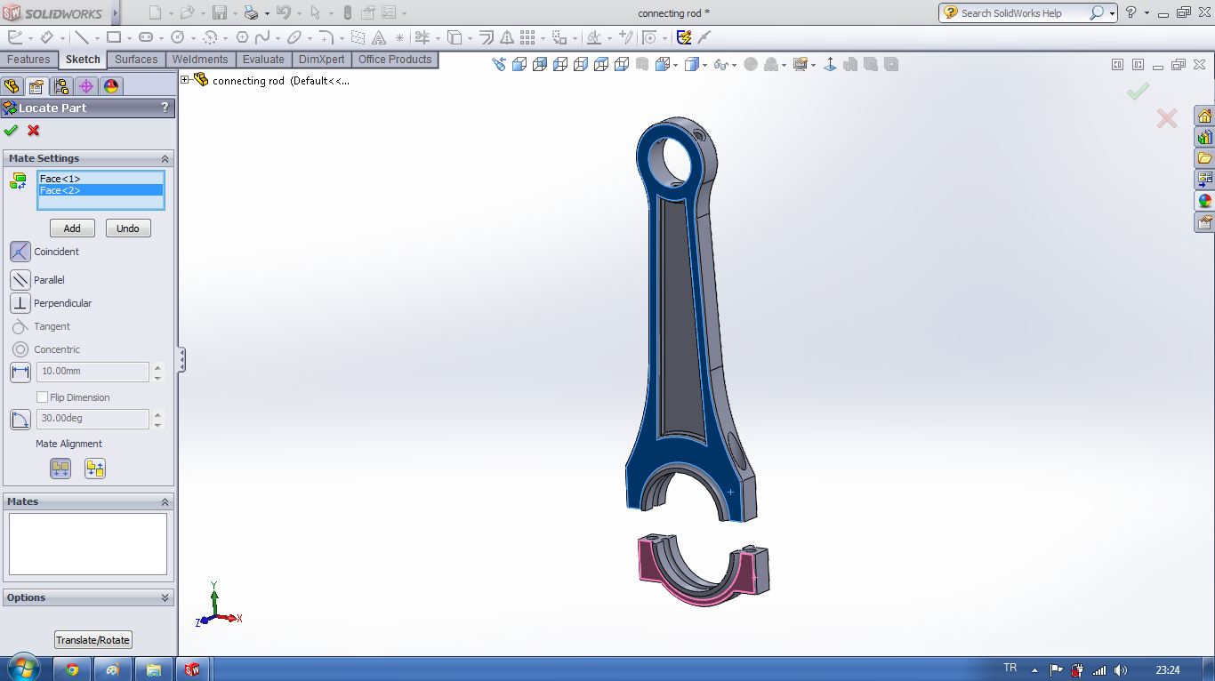Increase the distance value with the up arrow
Viewport: 1215px width, 681px height.
[x=158, y=366]
